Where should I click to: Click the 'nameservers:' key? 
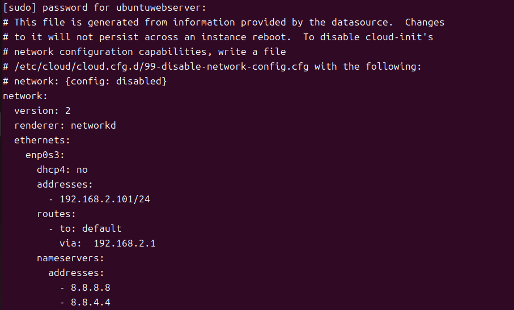coord(70,258)
